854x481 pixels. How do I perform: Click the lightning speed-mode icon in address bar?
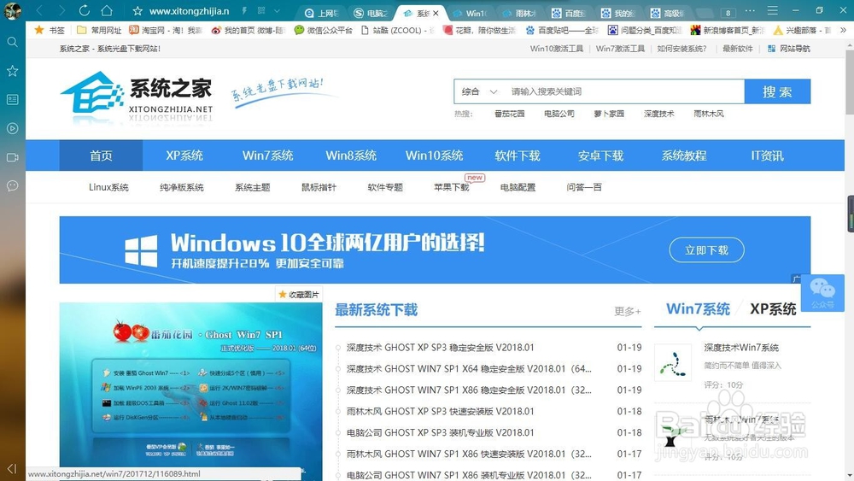pos(244,11)
